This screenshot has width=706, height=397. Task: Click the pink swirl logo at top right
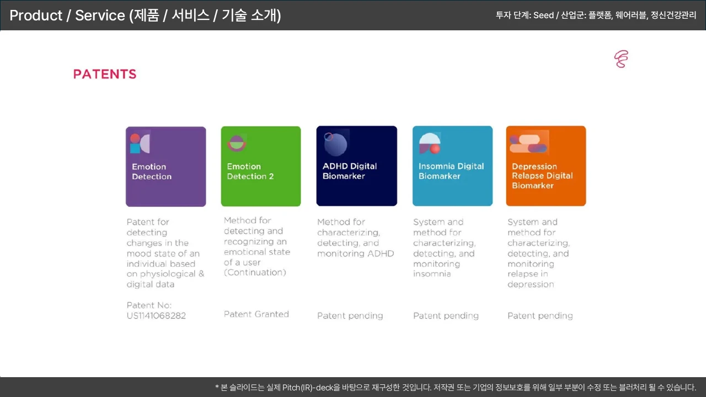pyautogui.click(x=621, y=59)
